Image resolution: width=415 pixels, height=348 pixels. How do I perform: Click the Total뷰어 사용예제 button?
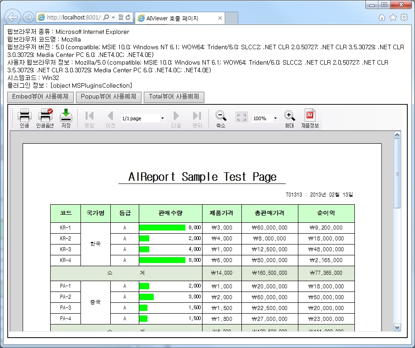coord(174,97)
